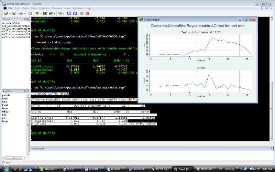Image resolution: width=275 pixels, height=172 pixels.
Task: Open the Do-file Editor icon
Action: [x=60, y=13]
